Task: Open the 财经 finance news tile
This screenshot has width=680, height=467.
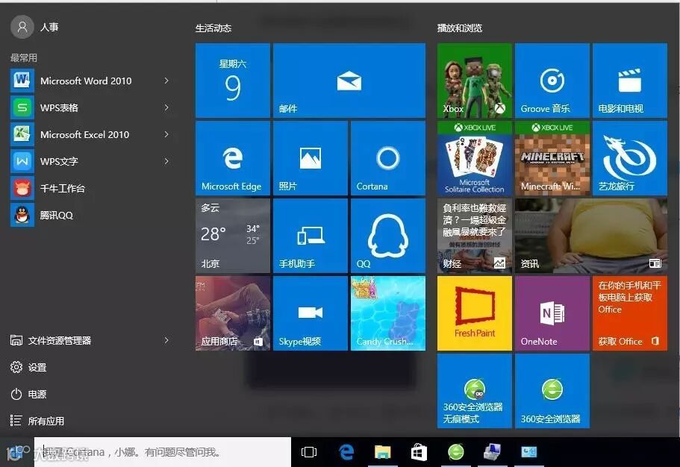Action: coord(475,236)
